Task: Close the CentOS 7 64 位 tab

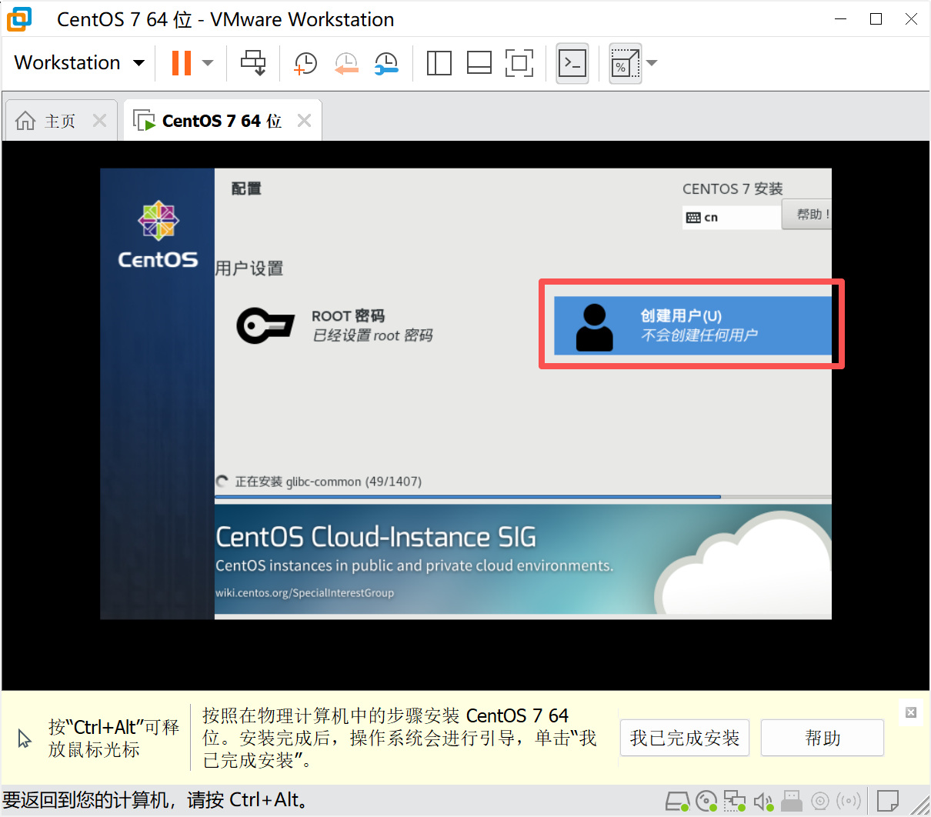Action: click(x=304, y=121)
